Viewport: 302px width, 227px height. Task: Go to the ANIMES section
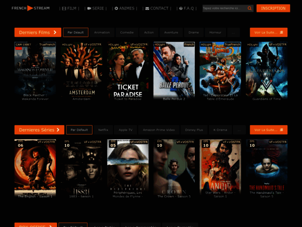pyautogui.click(x=124, y=8)
